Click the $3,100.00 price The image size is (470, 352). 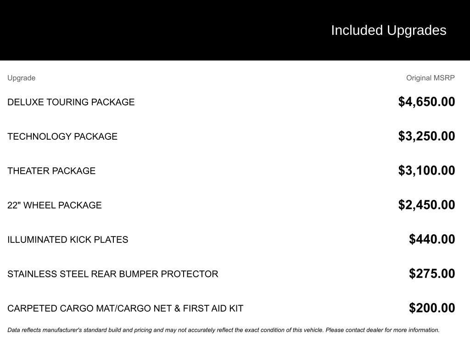[x=426, y=170]
